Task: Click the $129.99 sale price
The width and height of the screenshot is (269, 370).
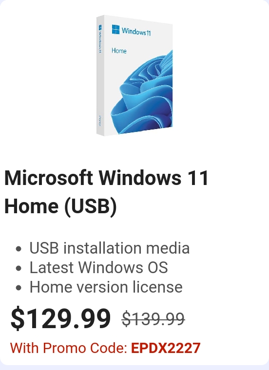Action: pos(60,318)
